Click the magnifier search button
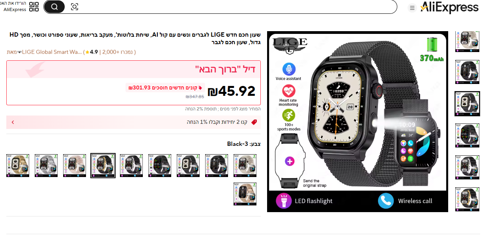 (x=54, y=7)
